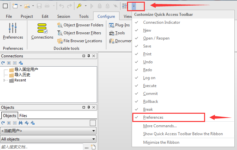Viewport: 237px width, 150px height.
Task: Switch to the Files tab
Action: [x=23, y=116]
